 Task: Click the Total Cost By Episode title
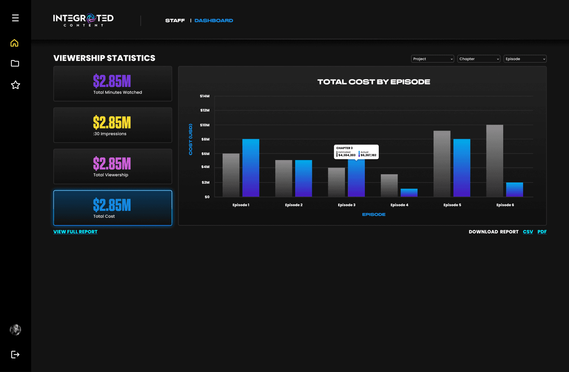click(x=374, y=82)
